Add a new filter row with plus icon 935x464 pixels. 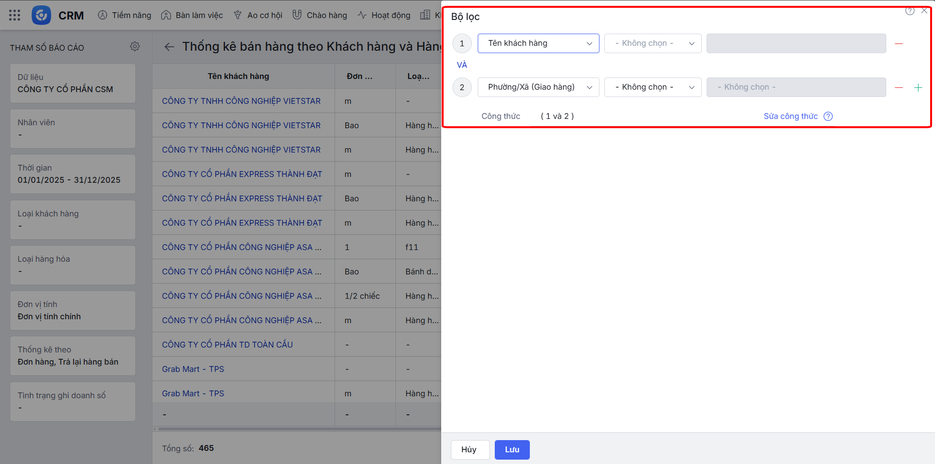pos(918,87)
